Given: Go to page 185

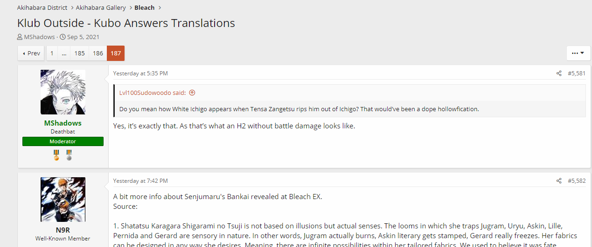Looking at the screenshot, I should 80,53.
